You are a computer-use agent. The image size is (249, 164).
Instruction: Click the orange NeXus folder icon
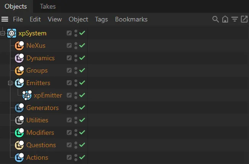pyautogui.click(x=19, y=46)
